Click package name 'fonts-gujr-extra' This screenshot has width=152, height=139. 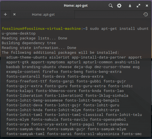pos(24,86)
